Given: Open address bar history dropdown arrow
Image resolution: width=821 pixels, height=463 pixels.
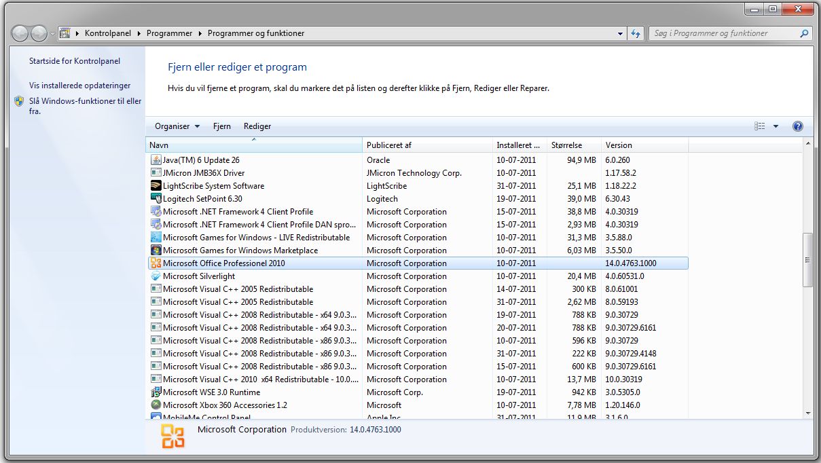Looking at the screenshot, I should pyautogui.click(x=620, y=33).
